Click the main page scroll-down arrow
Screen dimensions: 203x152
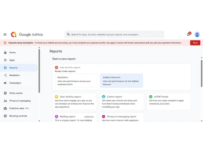(x=201, y=121)
